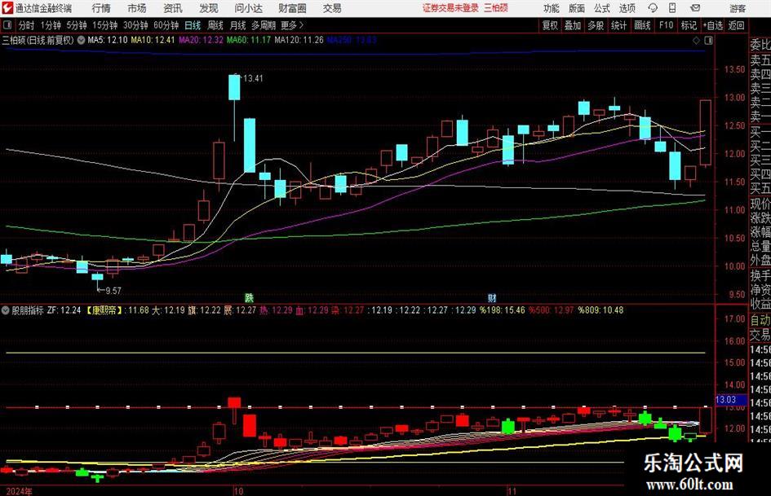Open the 选项 menu
Viewport: 771px width, 496px height.
(x=627, y=8)
